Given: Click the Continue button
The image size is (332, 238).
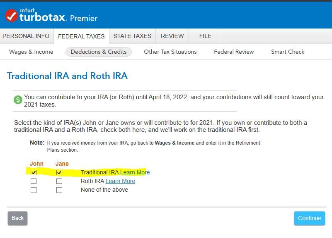Looking at the screenshot, I should coord(309,218).
